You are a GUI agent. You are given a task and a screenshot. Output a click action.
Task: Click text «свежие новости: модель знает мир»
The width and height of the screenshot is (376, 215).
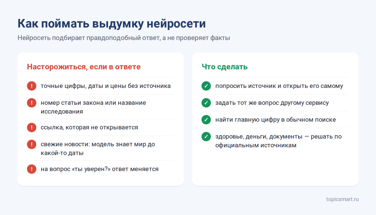tap(94, 144)
